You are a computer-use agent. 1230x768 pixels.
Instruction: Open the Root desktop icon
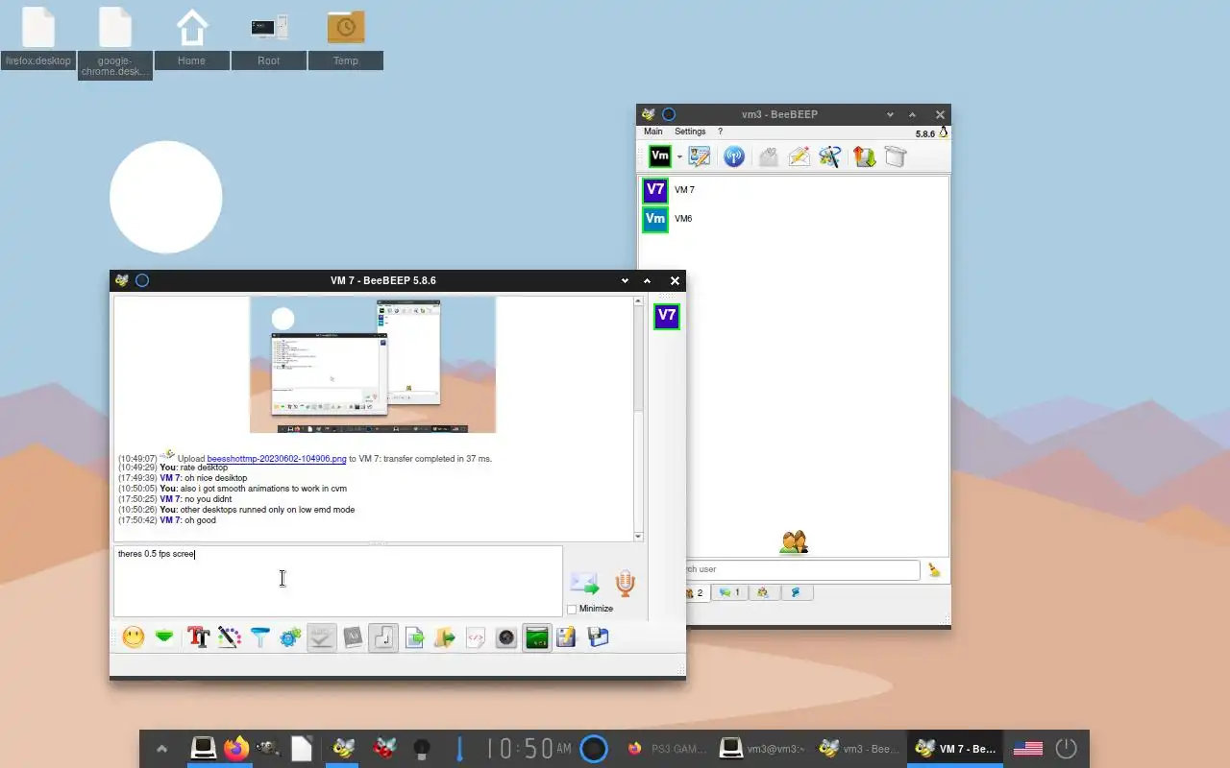pyautogui.click(x=269, y=38)
